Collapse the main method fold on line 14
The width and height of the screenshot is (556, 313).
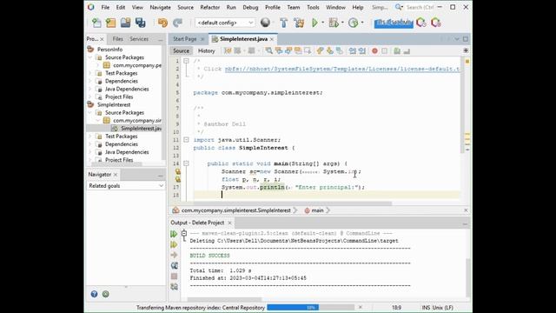[186, 163]
